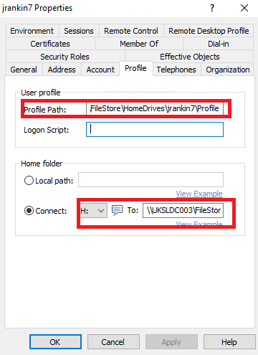The image size is (258, 355).
Task: Select the Connect radio button
Action: [x=29, y=211]
